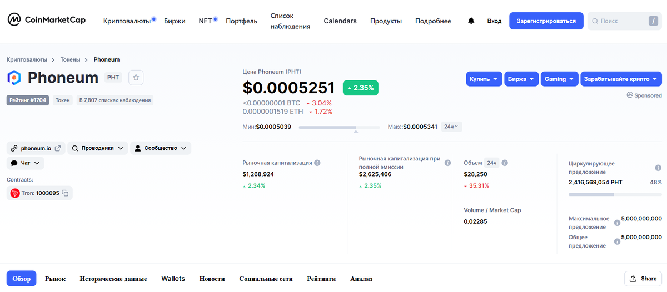Switch to the Рейтинги tab

tap(321, 279)
